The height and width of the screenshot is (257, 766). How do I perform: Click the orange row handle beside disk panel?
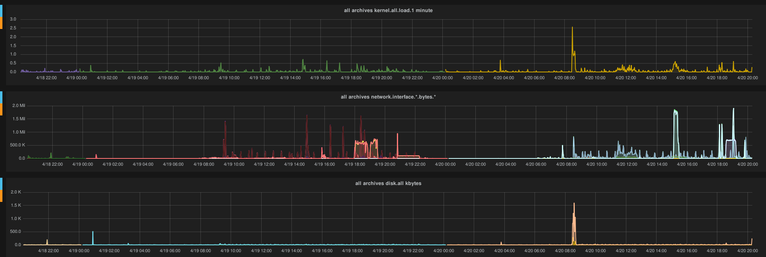1,196
